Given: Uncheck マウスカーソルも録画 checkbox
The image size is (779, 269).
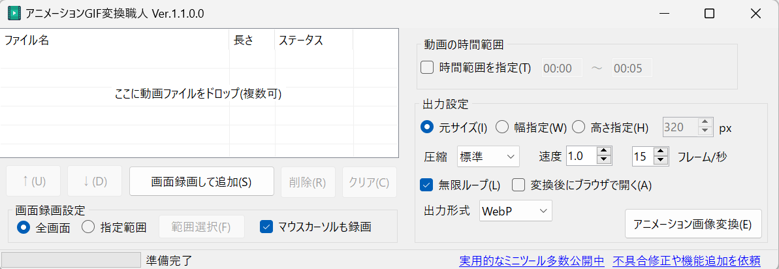Looking at the screenshot, I should coord(266,227).
